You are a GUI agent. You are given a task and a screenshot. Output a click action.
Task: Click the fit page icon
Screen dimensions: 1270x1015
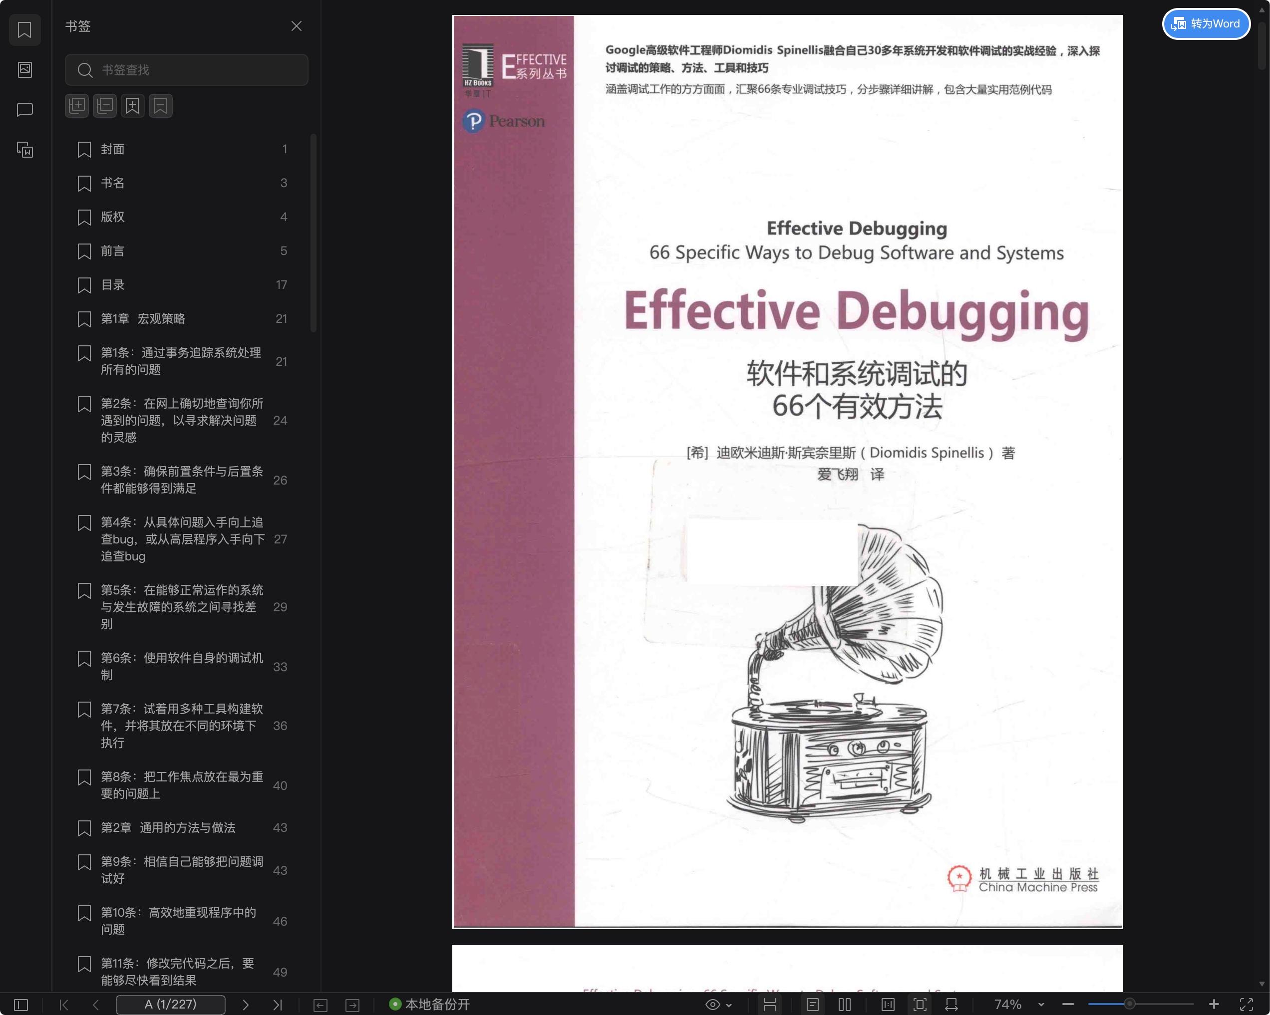point(920,1005)
